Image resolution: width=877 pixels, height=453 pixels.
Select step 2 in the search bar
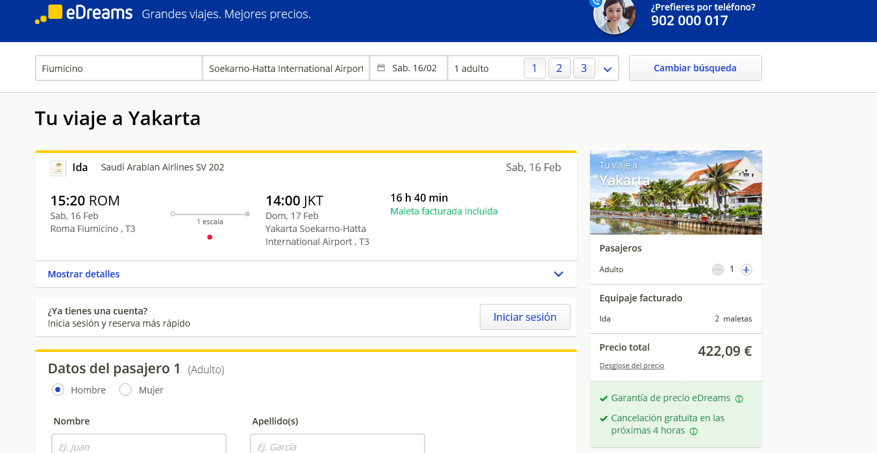click(x=559, y=68)
